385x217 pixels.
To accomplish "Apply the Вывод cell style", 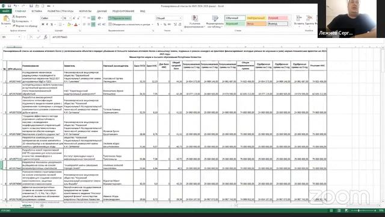I will [x=277, y=24].
